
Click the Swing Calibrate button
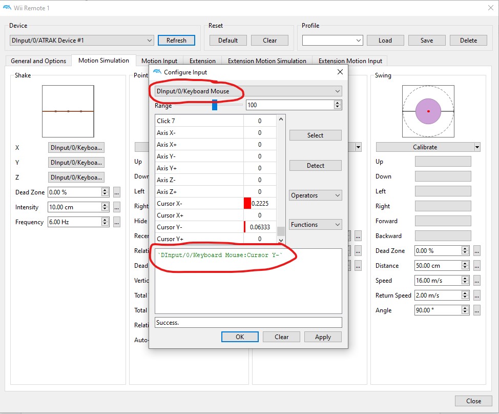click(425, 147)
